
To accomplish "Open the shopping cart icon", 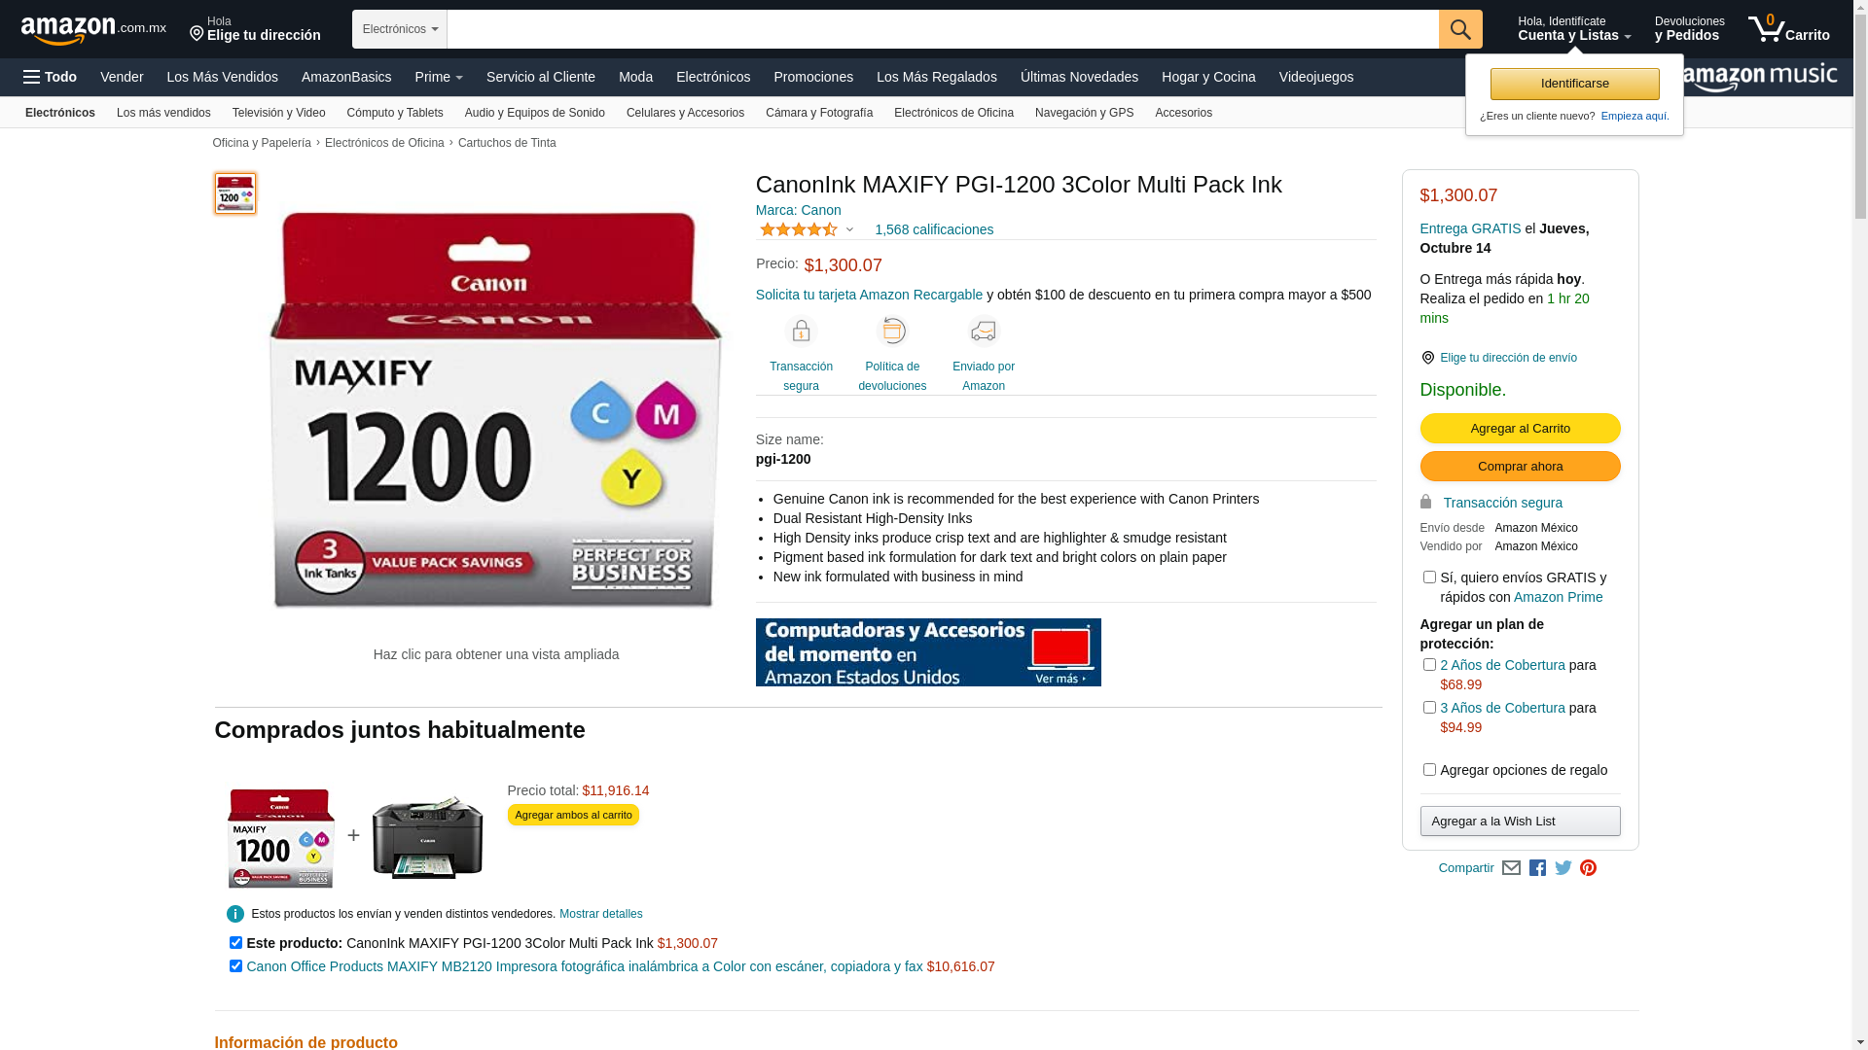I will 1788,28.
